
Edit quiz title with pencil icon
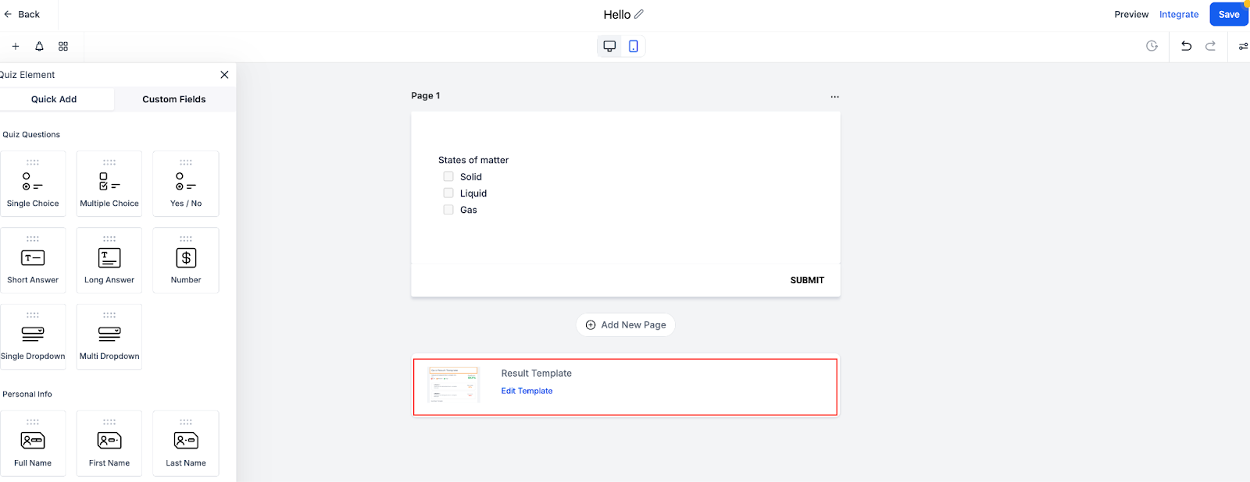tap(639, 14)
